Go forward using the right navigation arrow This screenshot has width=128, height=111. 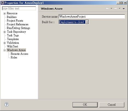point(115,8)
